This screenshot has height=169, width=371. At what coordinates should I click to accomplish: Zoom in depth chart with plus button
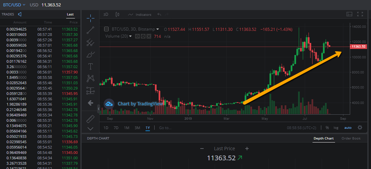[x=247, y=149]
